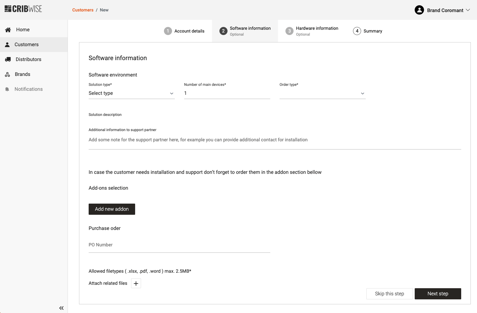Click the Home house icon in sidebar
Viewport: 477px width, 313px height.
(8, 30)
